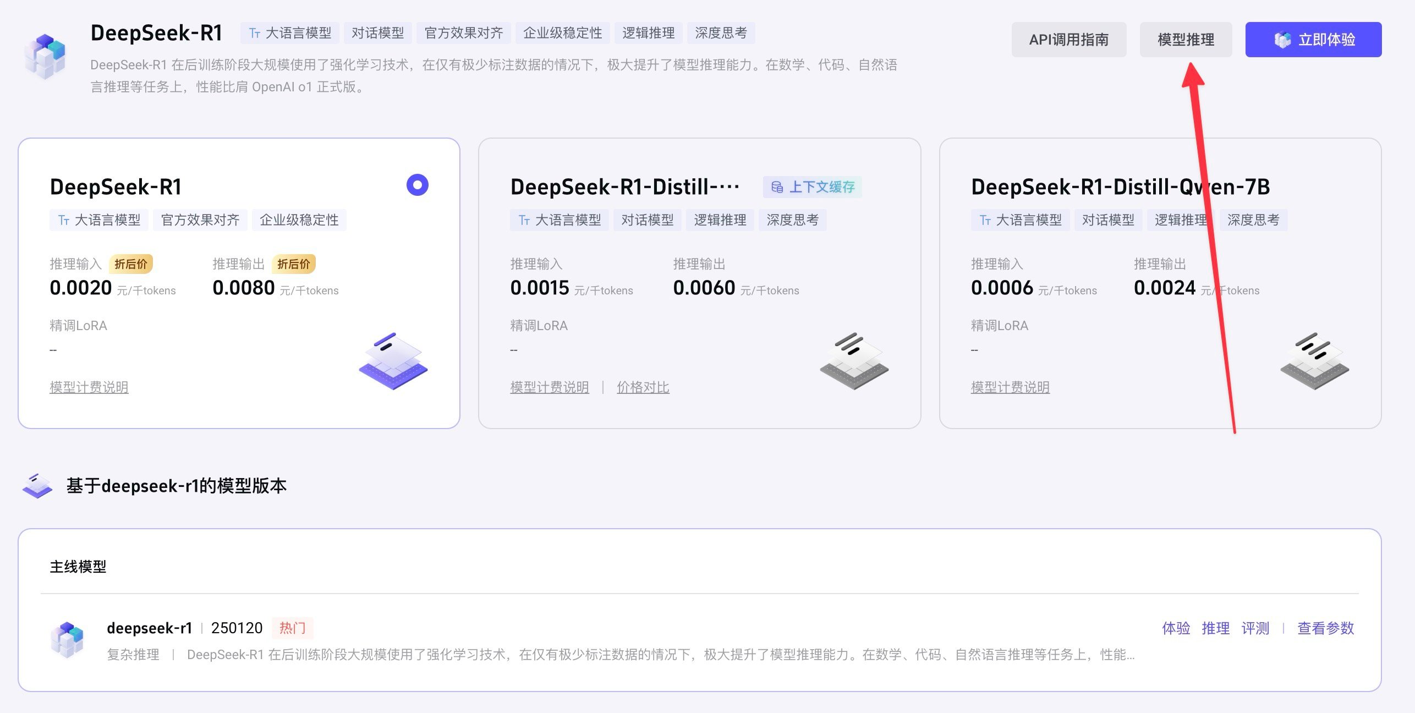
Task: Open 查看参数 for deepseek-r1
Action: (x=1326, y=628)
